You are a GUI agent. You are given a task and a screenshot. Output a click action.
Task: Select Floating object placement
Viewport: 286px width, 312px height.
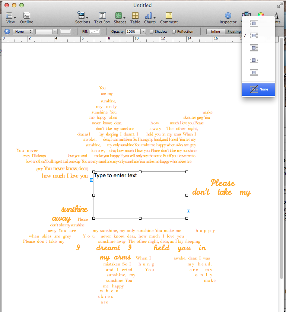pyautogui.click(x=234, y=32)
